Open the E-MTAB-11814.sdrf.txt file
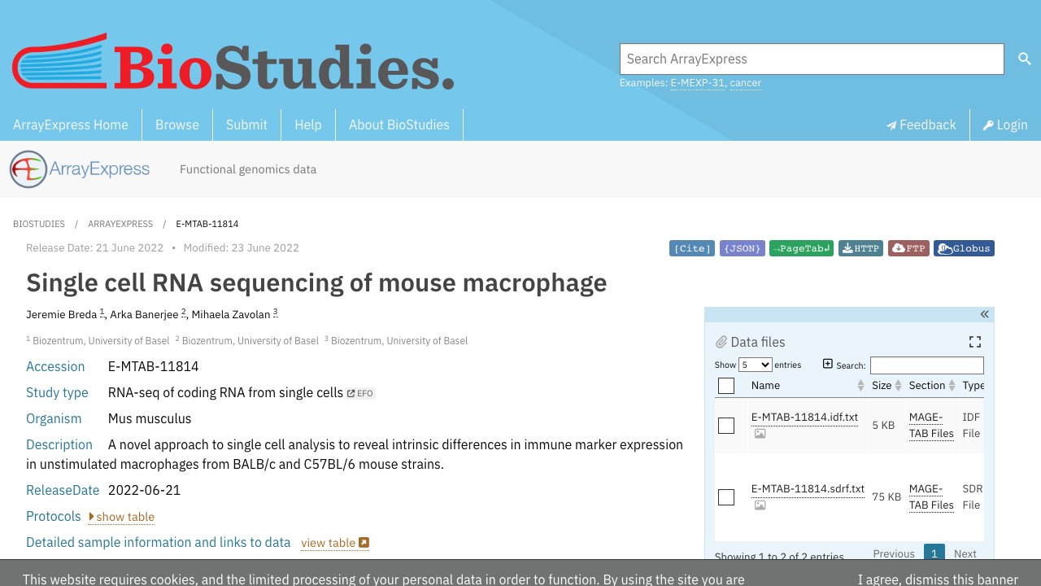1041x586 pixels. [x=808, y=489]
